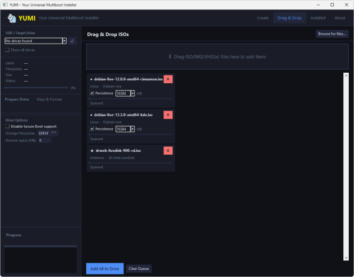Click scrollbar up arrow in queue list
354x277 pixels.
click(346, 76)
